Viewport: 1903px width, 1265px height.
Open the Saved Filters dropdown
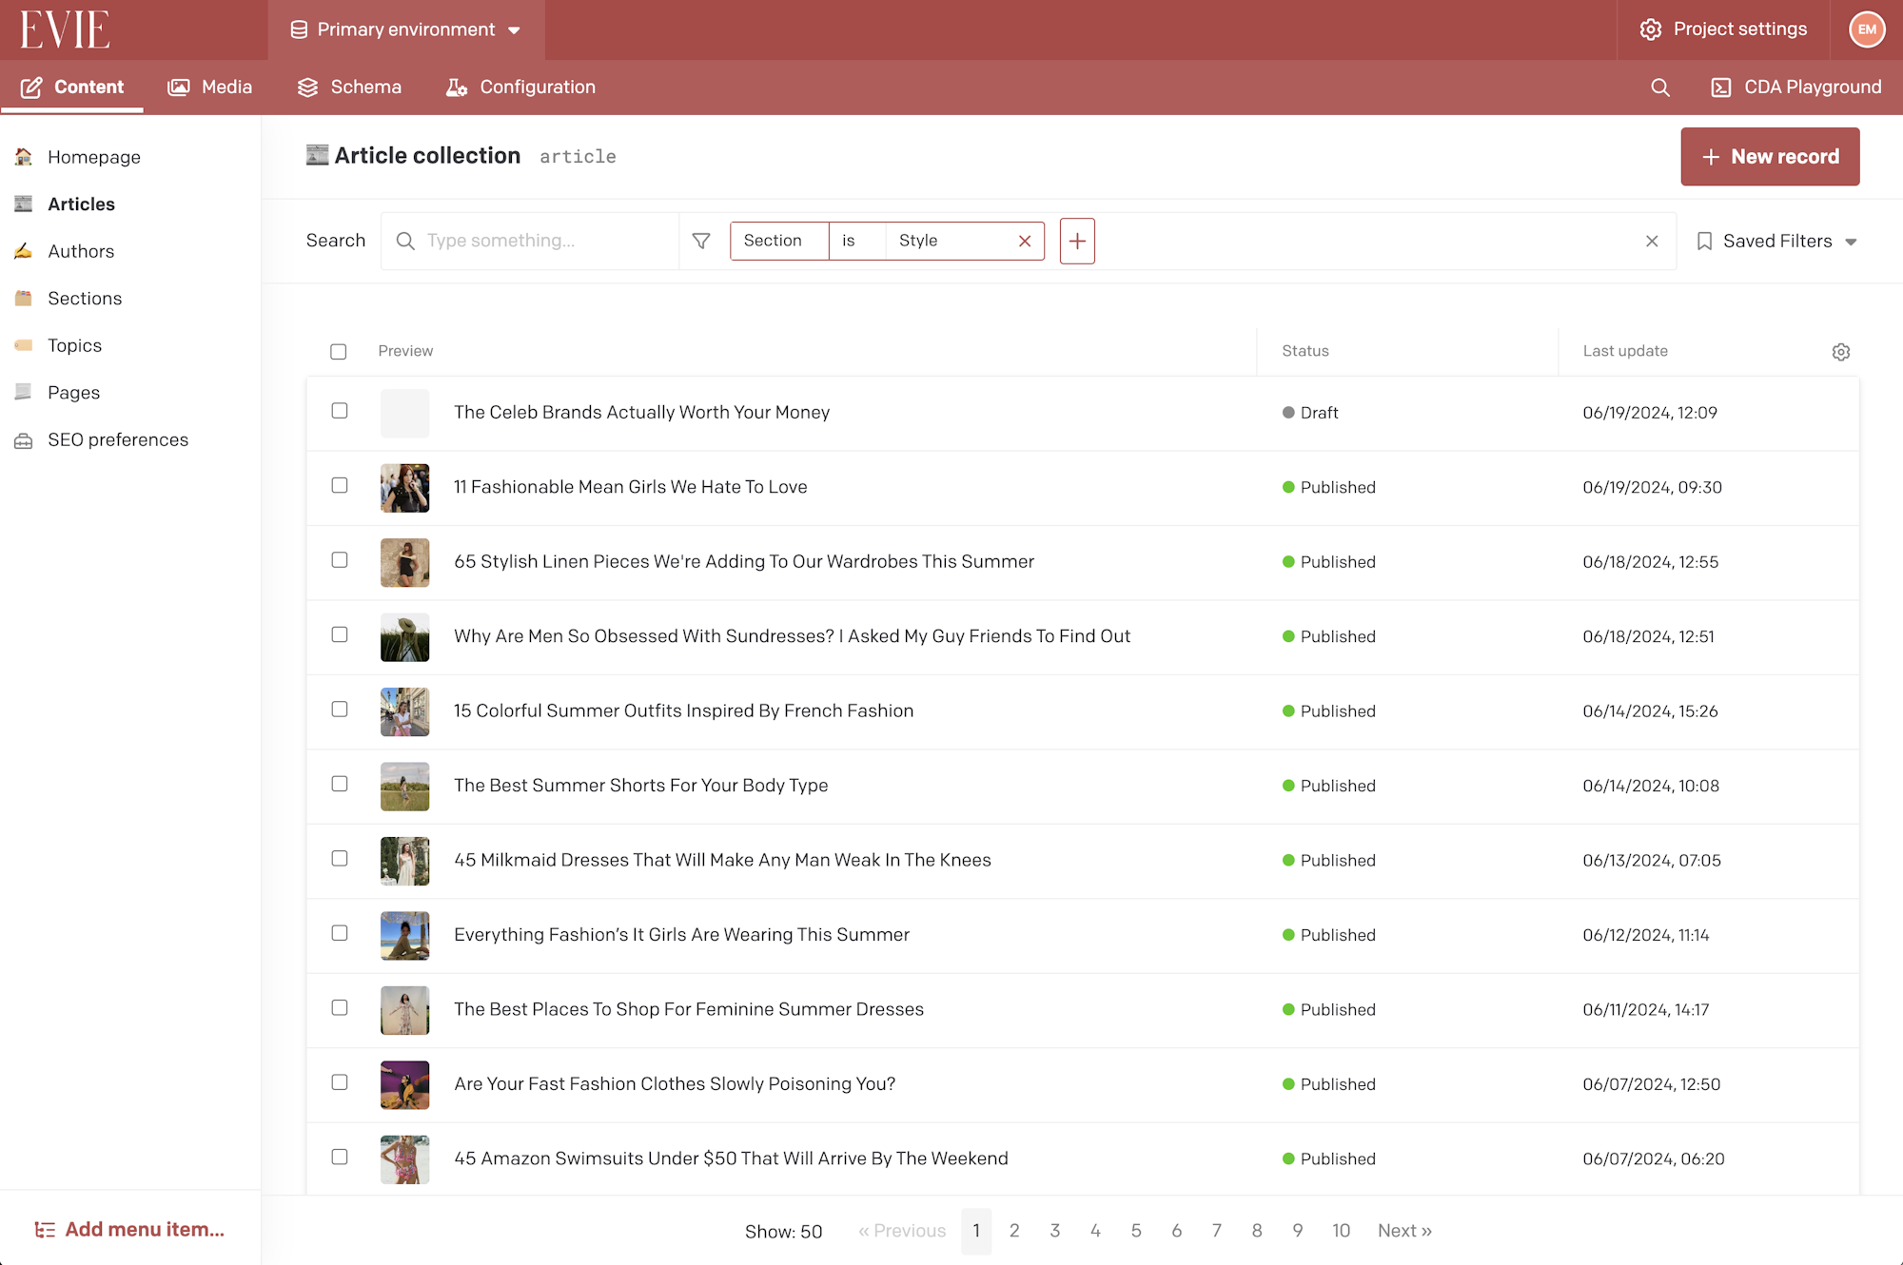[1776, 242]
